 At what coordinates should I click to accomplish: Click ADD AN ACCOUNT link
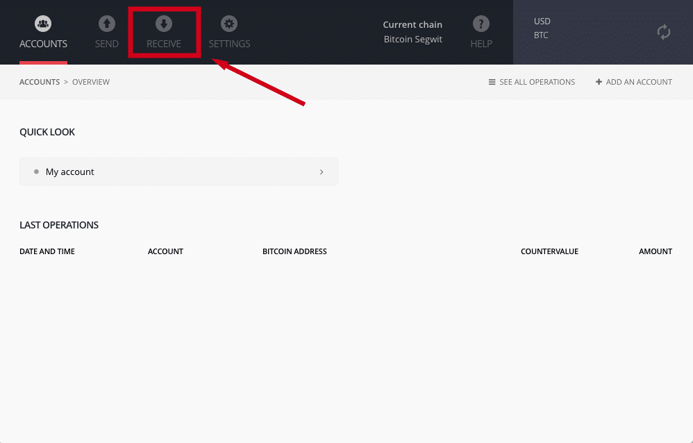click(639, 82)
